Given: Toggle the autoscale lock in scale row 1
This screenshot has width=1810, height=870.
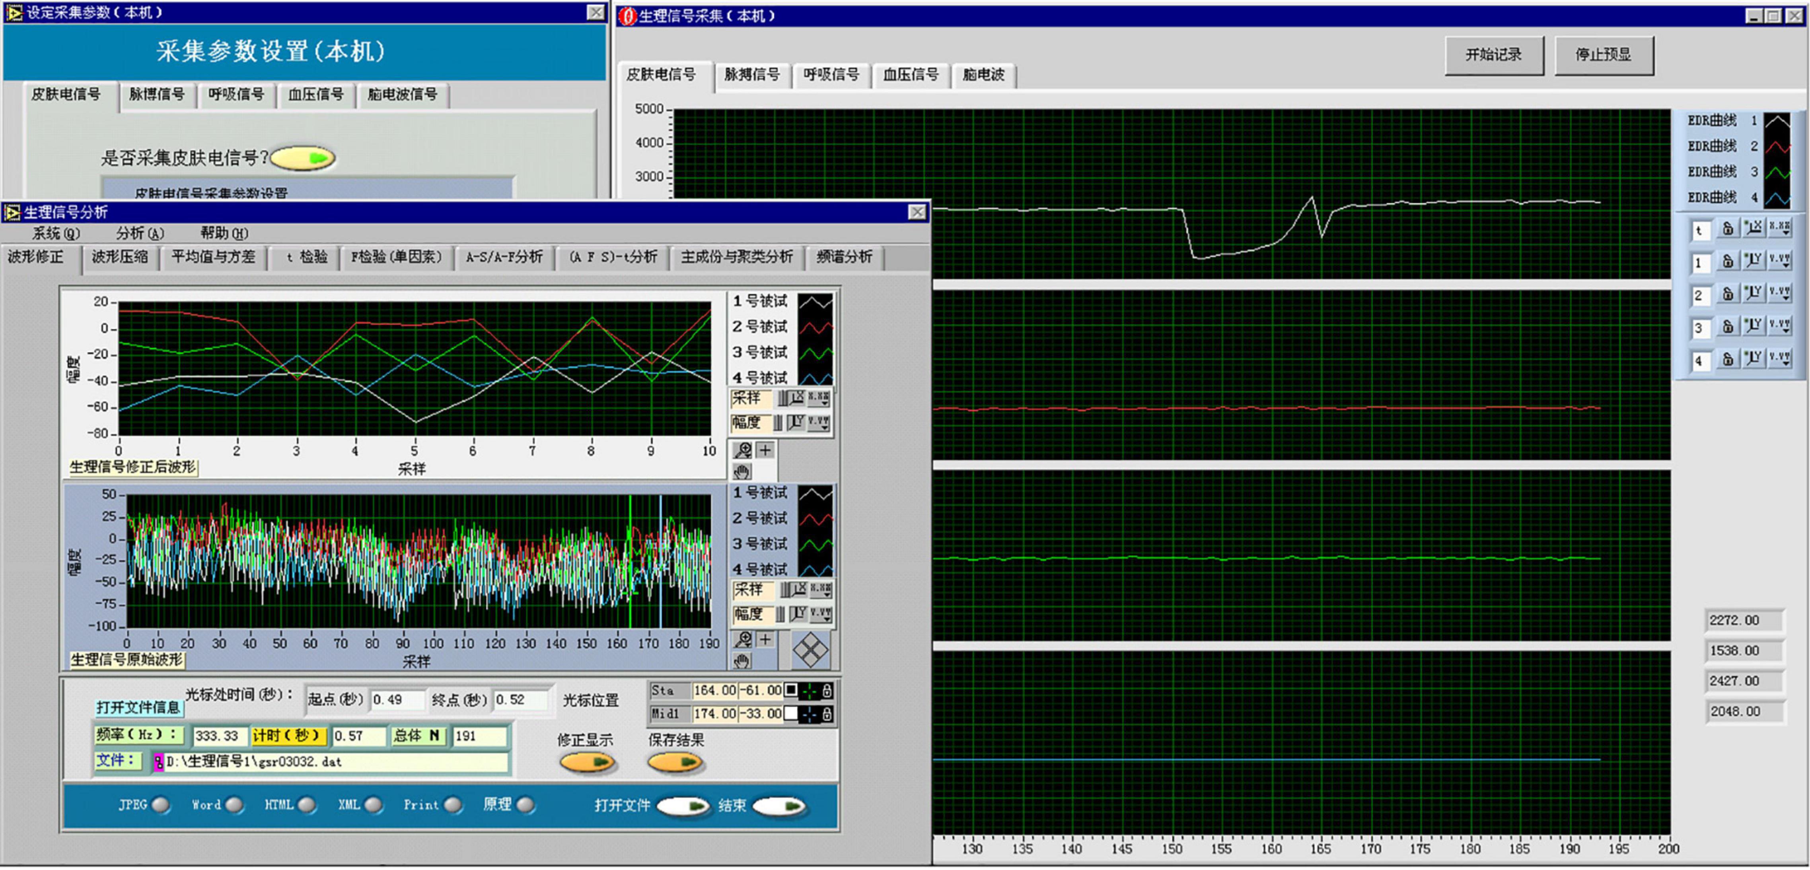Looking at the screenshot, I should click(1728, 260).
